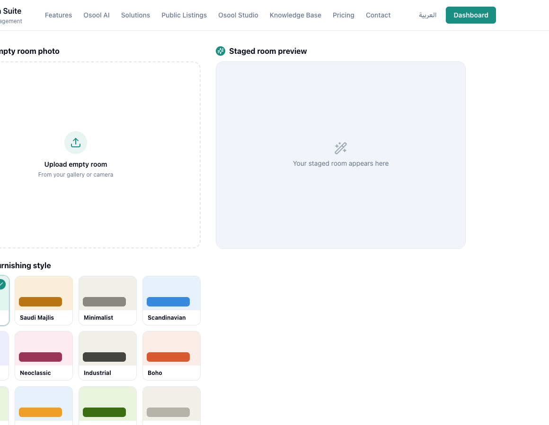Open the Solutions menu

click(x=135, y=15)
